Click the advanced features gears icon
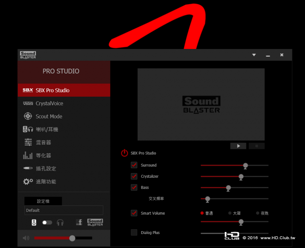 click(28, 181)
